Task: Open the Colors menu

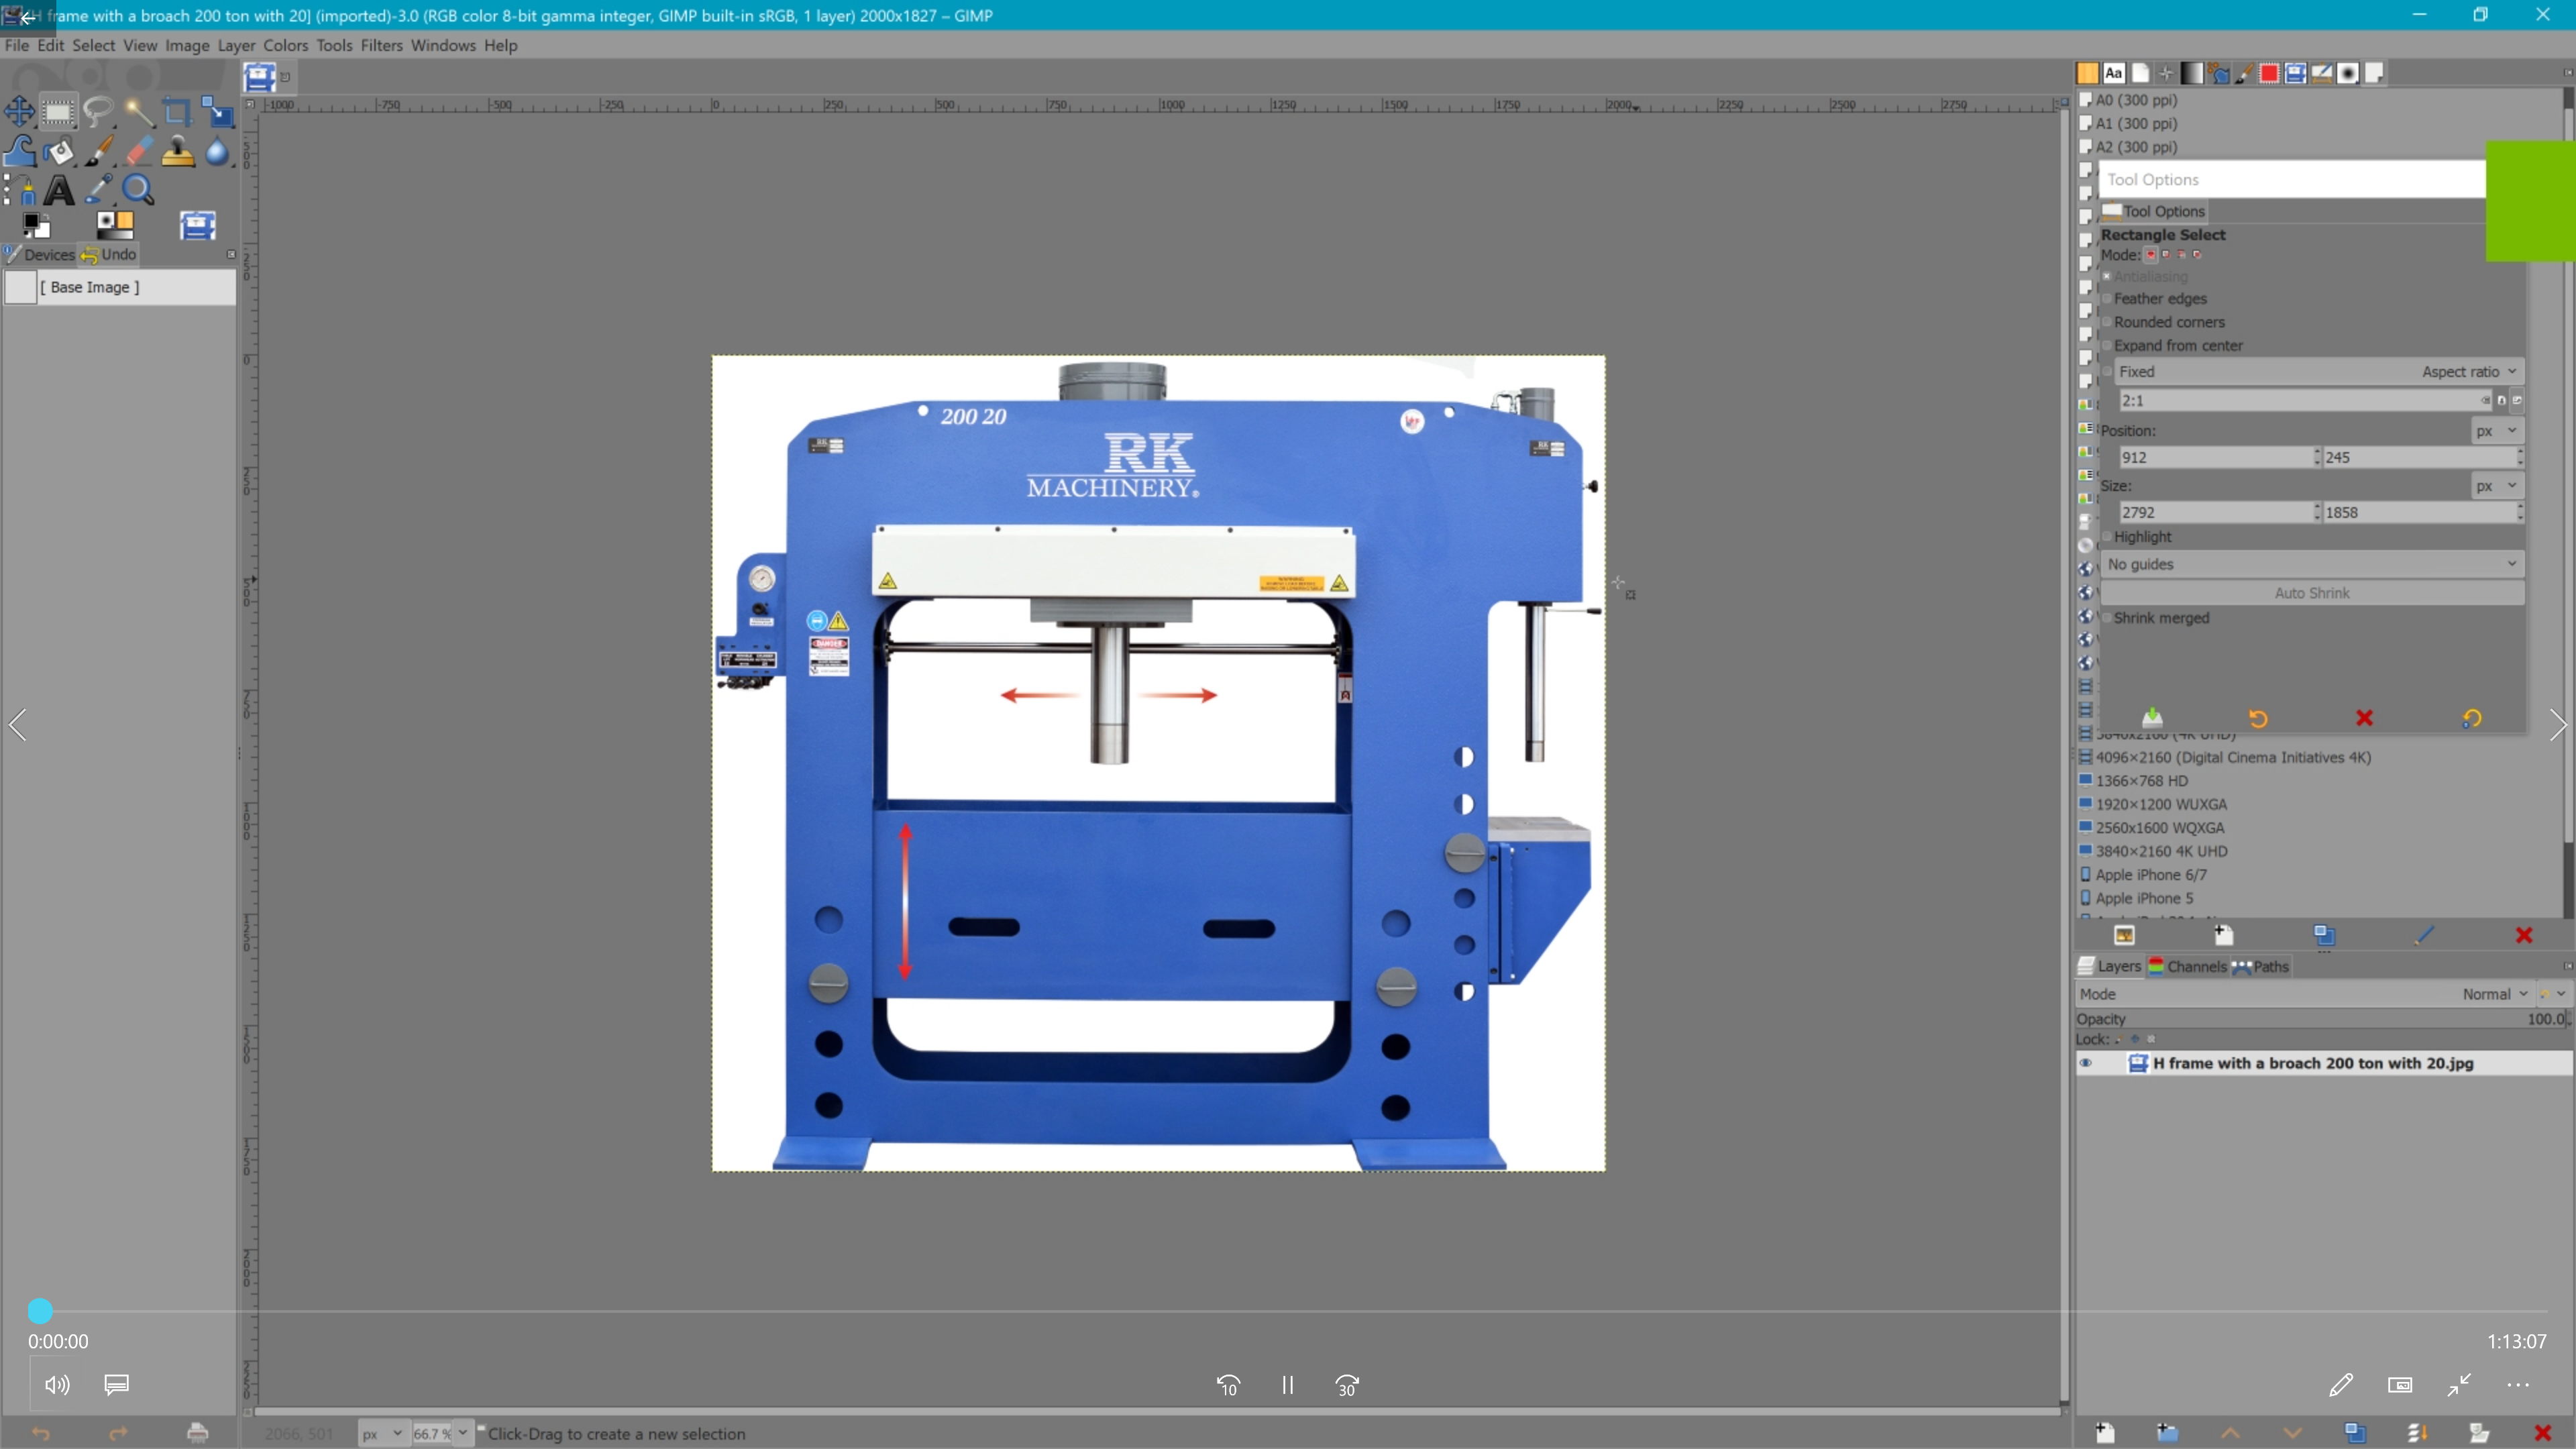Action: [x=285, y=45]
